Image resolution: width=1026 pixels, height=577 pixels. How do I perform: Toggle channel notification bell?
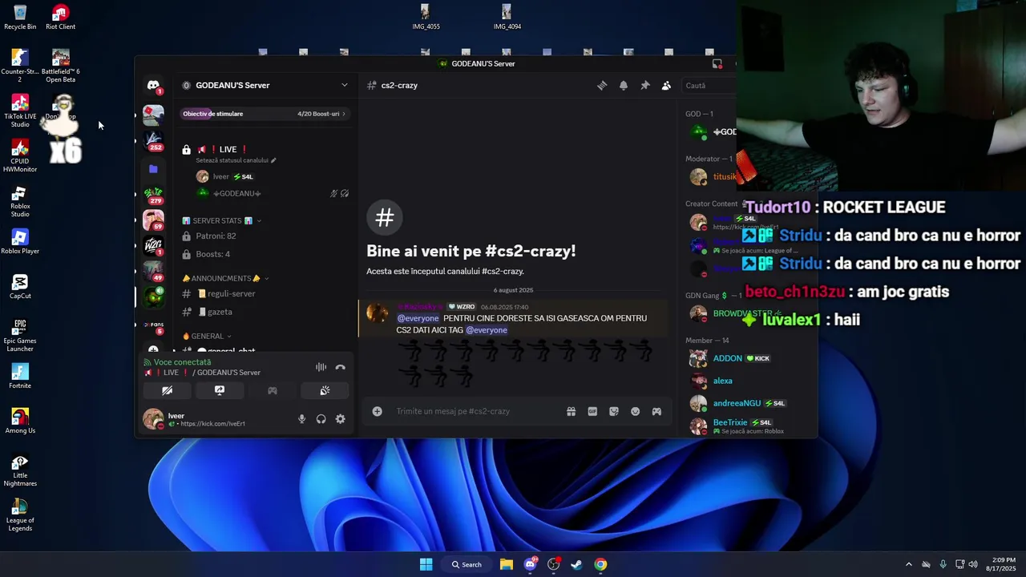[623, 86]
